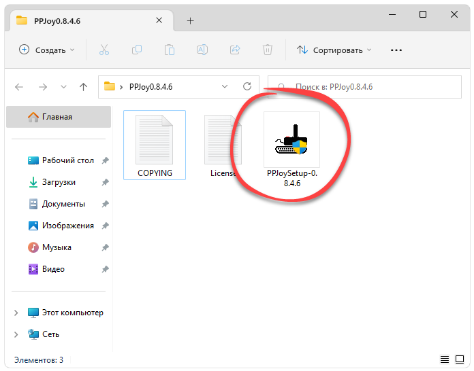Image resolution: width=474 pixels, height=371 pixels.
Task: Click the folder icon in address bar
Action: (x=110, y=86)
